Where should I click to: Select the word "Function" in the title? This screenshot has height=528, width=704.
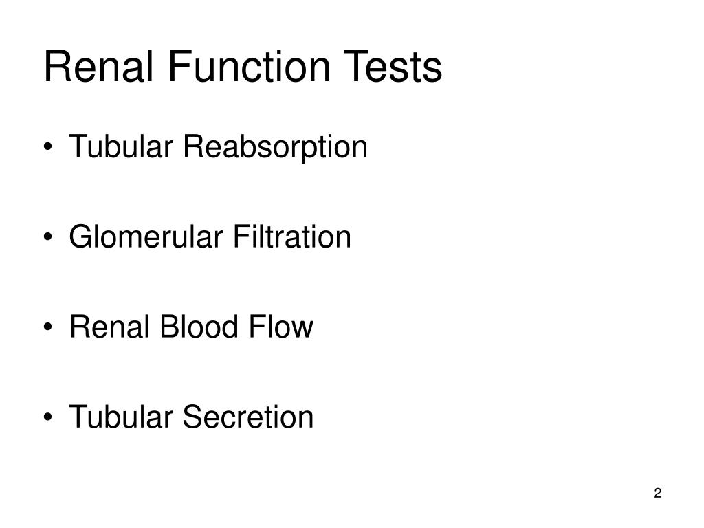[250, 67]
